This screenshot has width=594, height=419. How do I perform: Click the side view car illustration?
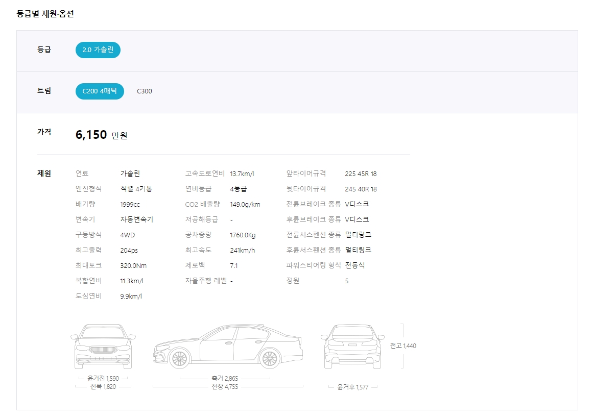(228, 347)
